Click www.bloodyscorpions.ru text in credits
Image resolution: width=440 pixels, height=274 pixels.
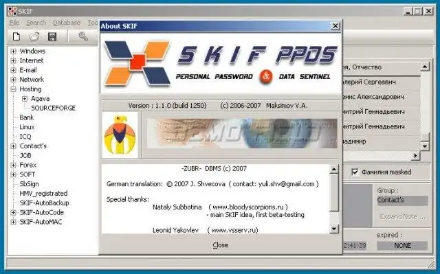click(248, 207)
